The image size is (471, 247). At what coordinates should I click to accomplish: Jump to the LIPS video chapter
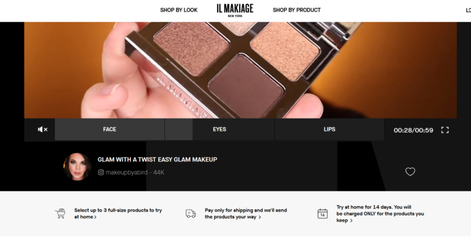point(329,130)
